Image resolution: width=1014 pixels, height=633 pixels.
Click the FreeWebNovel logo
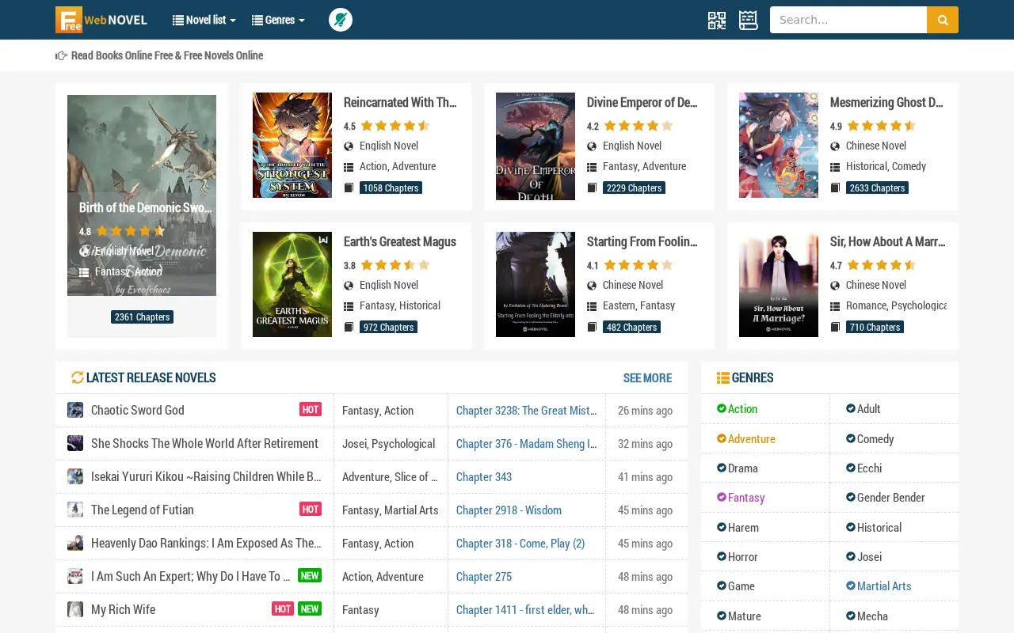point(101,20)
